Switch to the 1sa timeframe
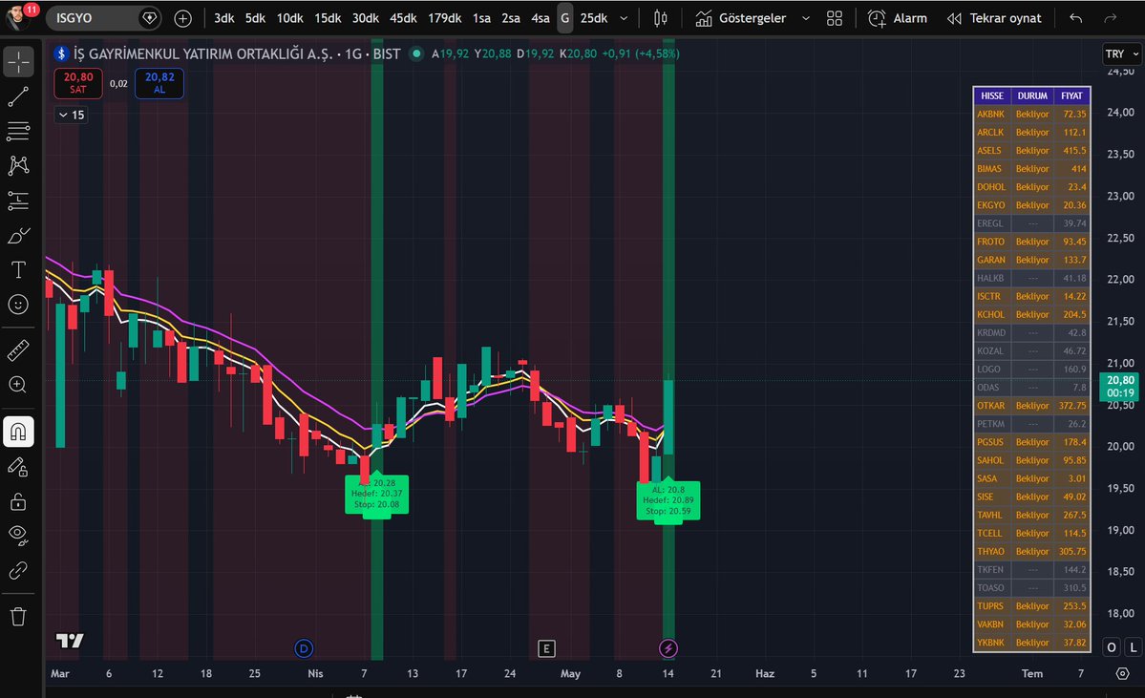 click(x=481, y=18)
